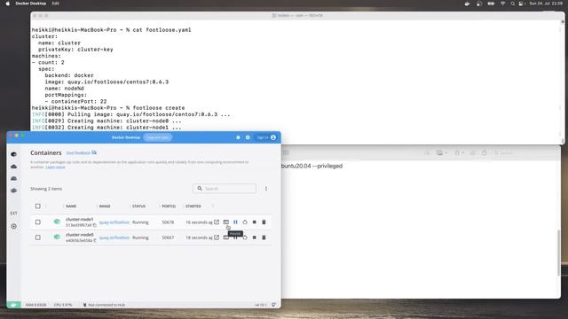The width and height of the screenshot is (568, 319).
Task: Restart the cluster-node0 container
Action: point(245,237)
